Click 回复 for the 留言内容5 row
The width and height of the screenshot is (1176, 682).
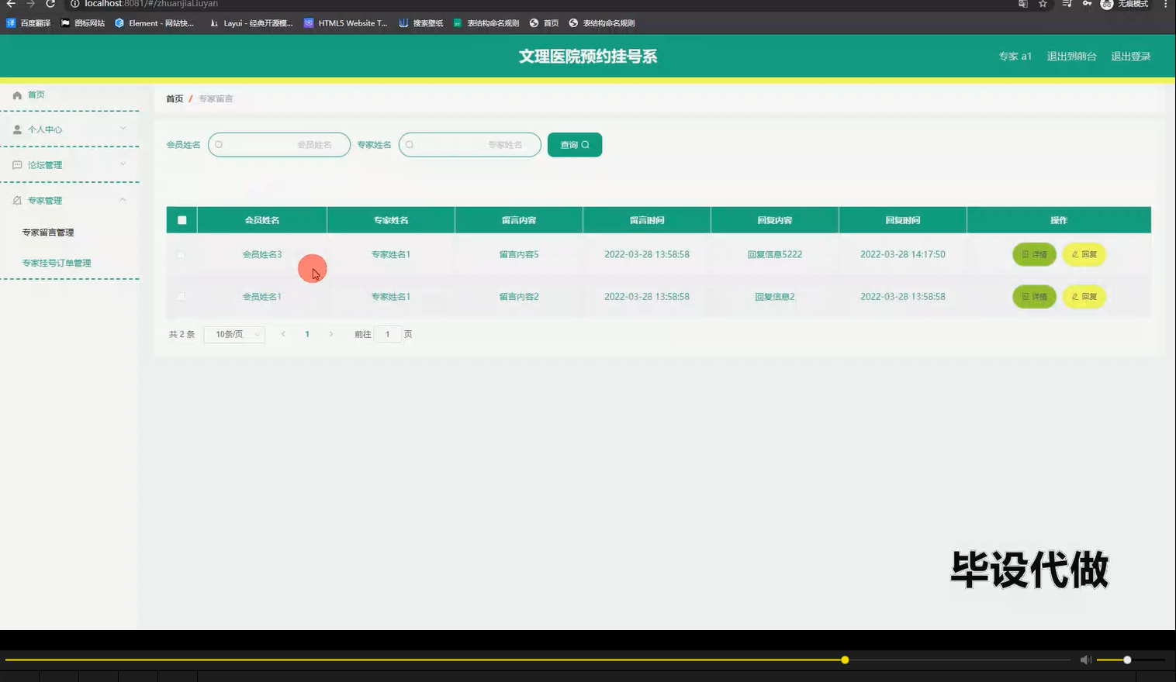(x=1084, y=254)
